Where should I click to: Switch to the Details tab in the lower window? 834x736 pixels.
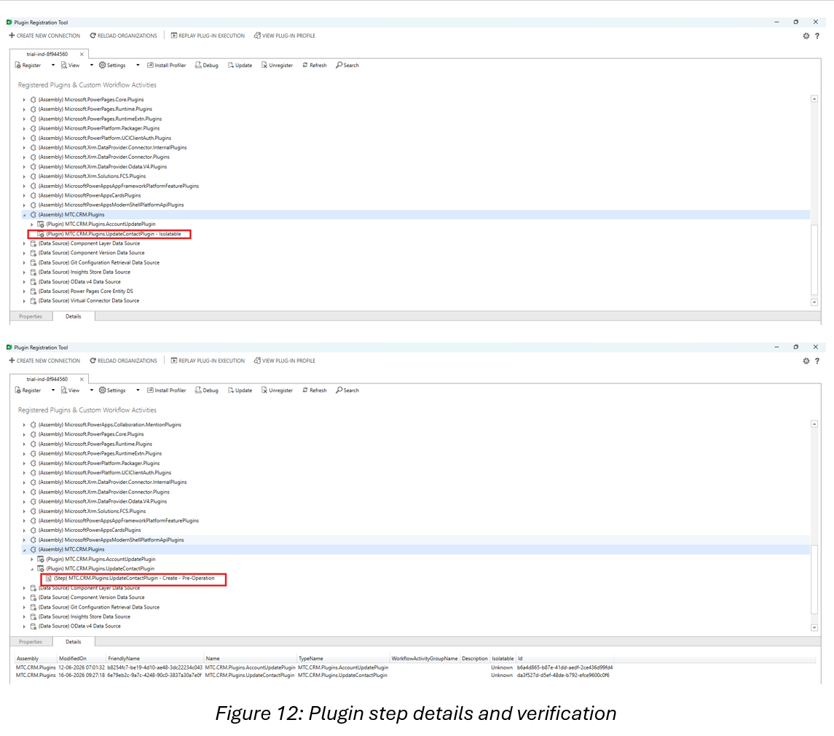[74, 642]
